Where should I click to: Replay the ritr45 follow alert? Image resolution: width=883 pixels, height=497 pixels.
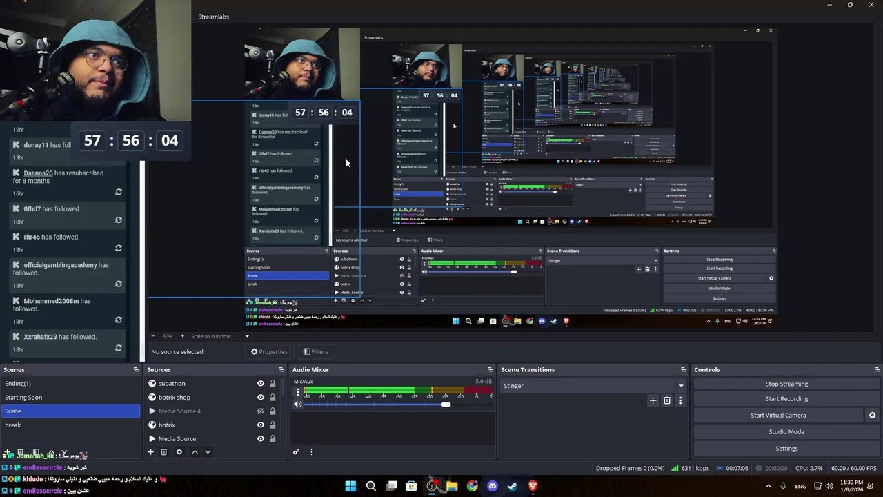[x=119, y=248]
